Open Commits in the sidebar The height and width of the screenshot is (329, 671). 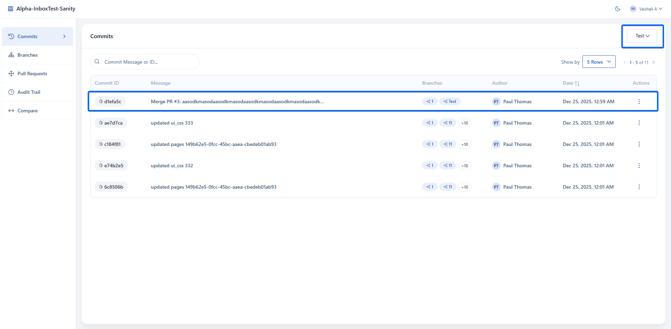pos(37,36)
